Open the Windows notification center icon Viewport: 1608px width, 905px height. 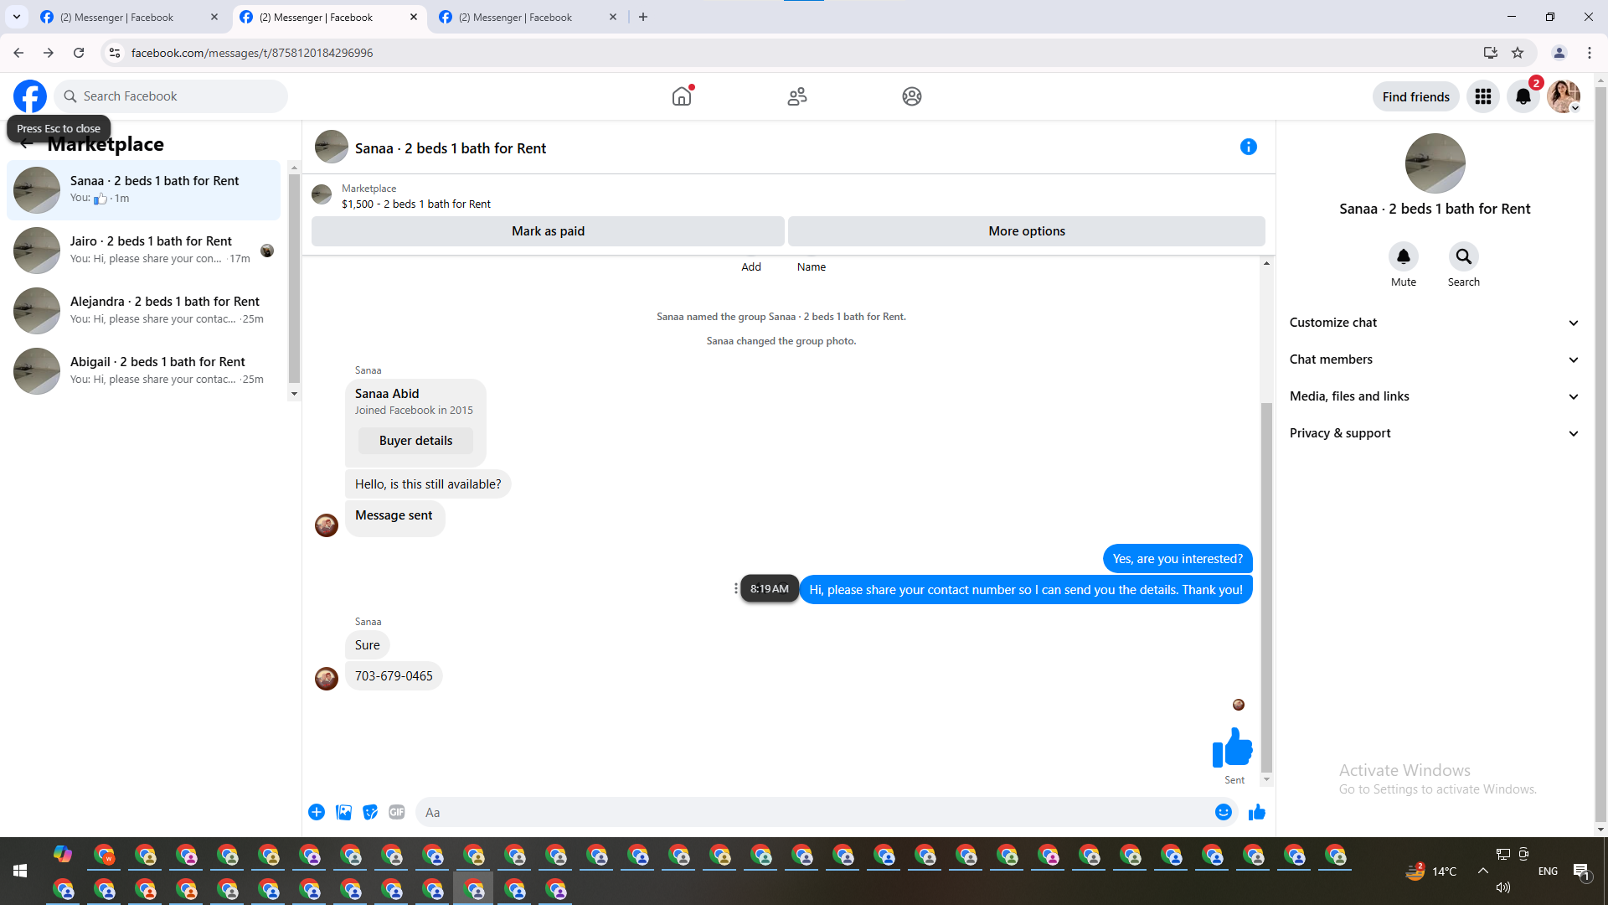1582,871
